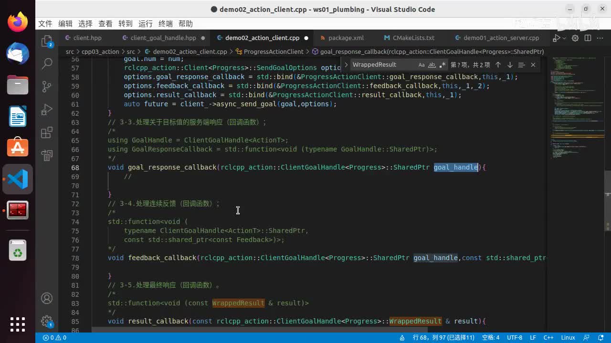The width and height of the screenshot is (611, 343).
Task: Open the Search view in activity bar
Action: click(47, 63)
